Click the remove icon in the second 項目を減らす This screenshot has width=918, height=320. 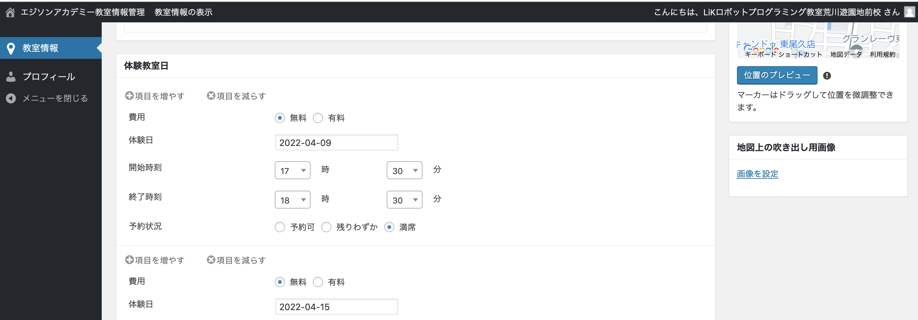tap(211, 260)
